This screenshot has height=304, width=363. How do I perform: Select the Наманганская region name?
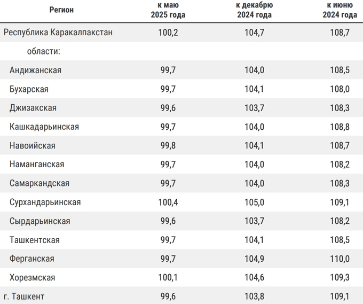click(x=37, y=164)
